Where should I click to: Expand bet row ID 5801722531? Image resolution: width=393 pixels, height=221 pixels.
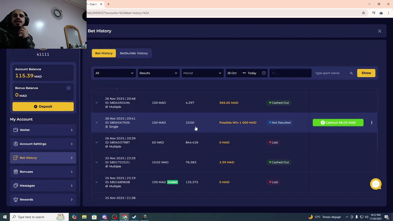tap(96, 162)
